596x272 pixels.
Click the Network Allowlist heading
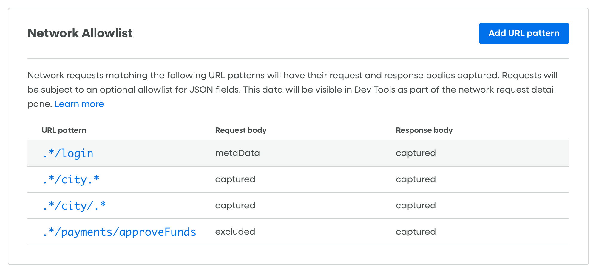coord(80,33)
